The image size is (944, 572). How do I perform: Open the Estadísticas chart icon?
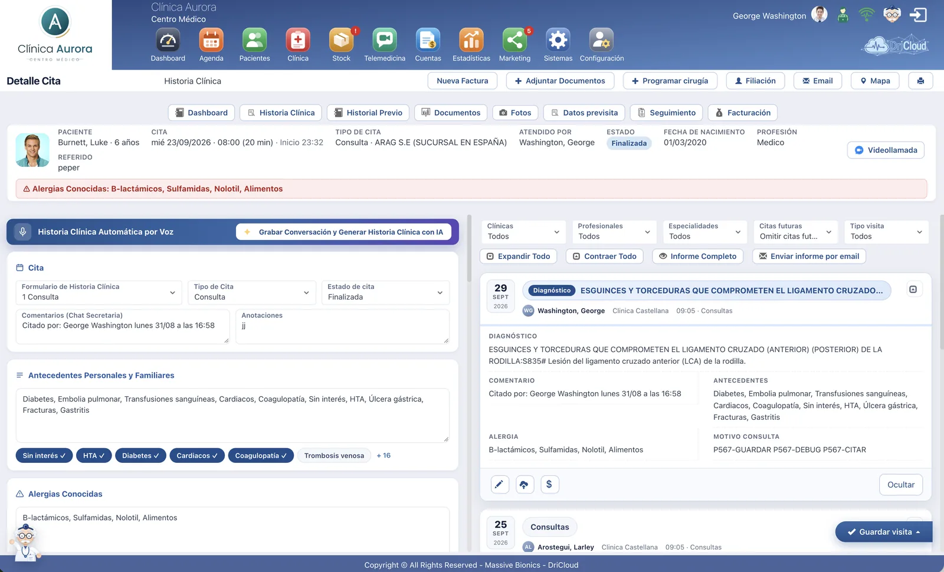tap(471, 40)
